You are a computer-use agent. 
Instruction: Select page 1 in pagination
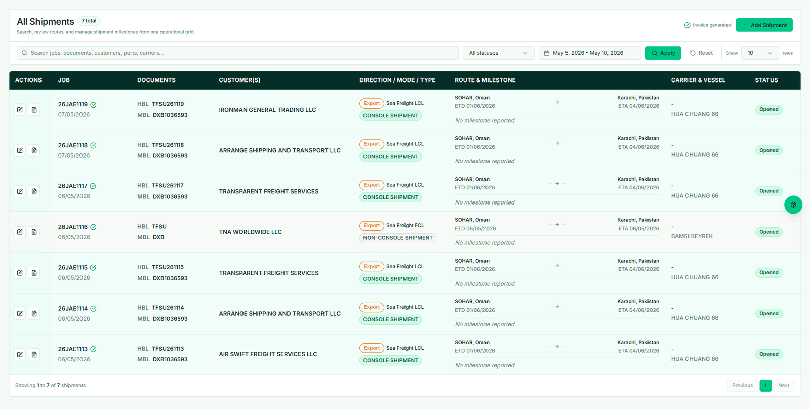[765, 385]
